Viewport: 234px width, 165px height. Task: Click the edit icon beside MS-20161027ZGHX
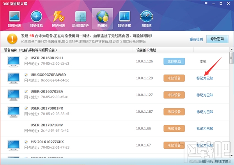click(x=26, y=142)
